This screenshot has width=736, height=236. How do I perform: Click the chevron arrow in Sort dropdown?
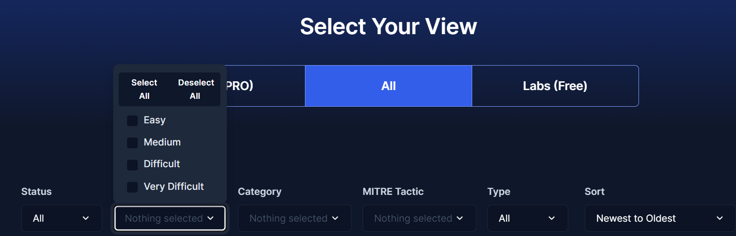click(x=719, y=218)
